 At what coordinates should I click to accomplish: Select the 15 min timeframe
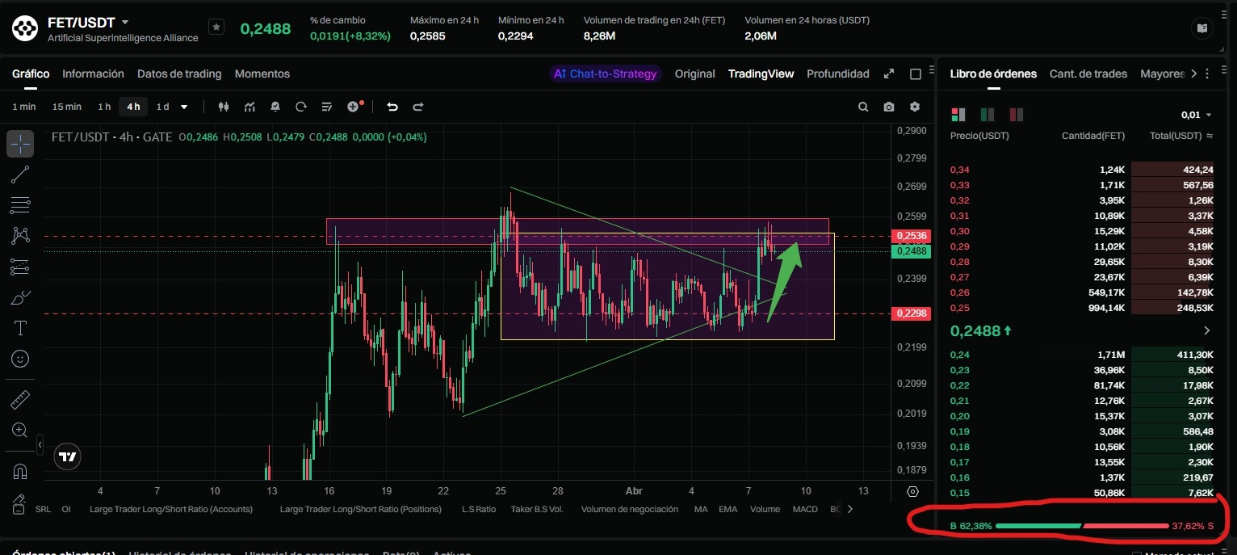tap(67, 107)
